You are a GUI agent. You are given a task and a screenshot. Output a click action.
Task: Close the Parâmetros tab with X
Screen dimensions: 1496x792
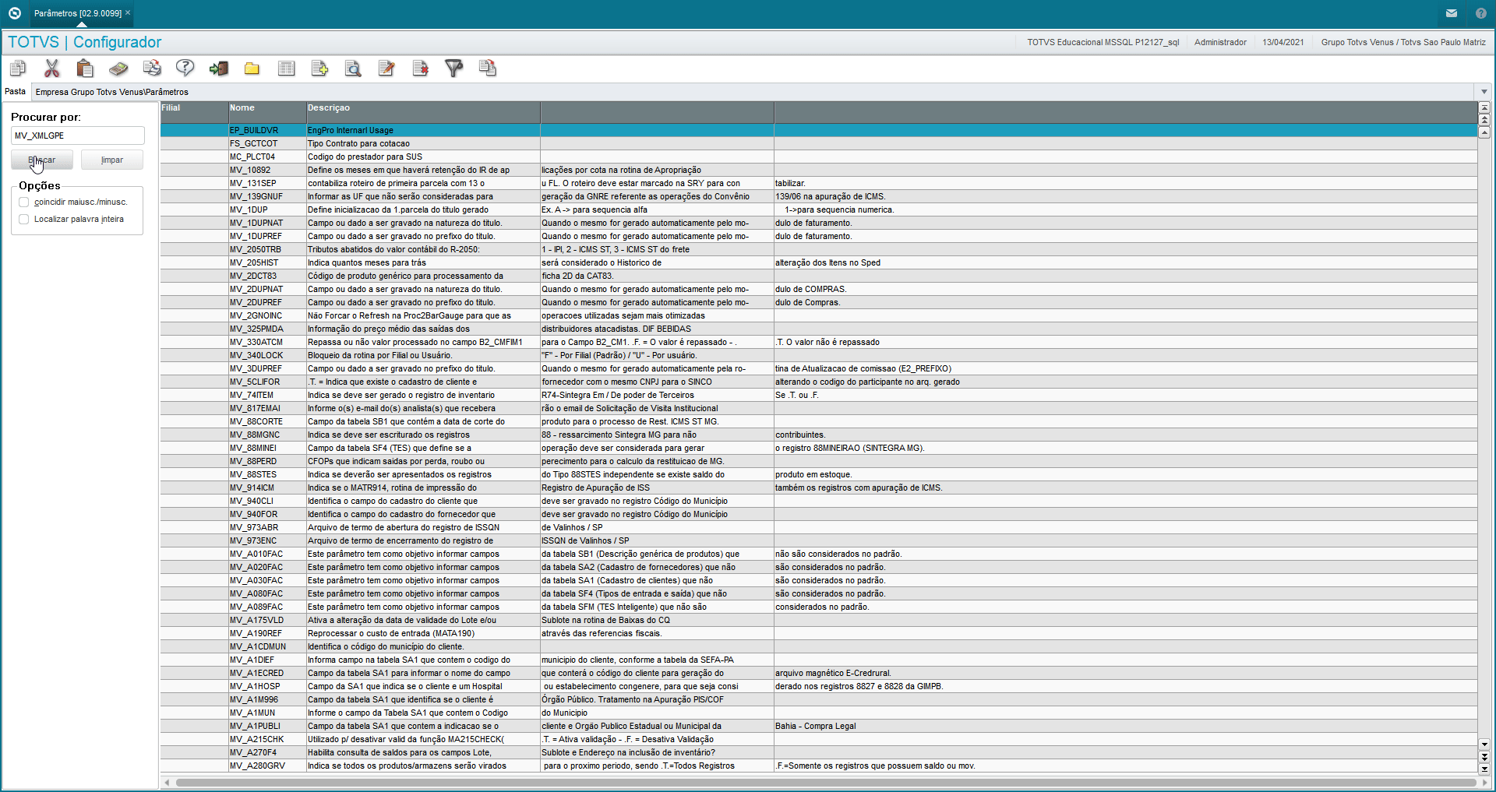pos(128,12)
